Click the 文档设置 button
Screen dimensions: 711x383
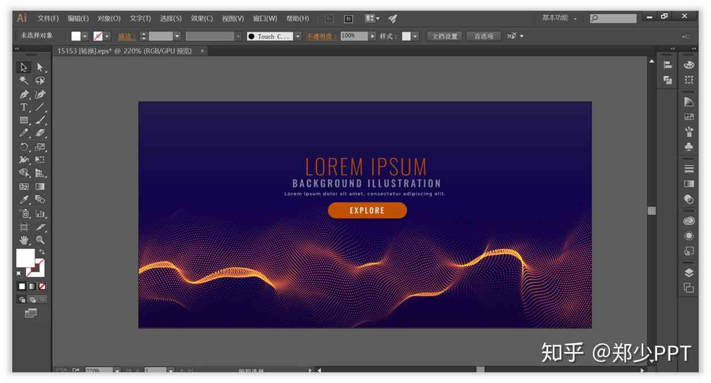[445, 36]
